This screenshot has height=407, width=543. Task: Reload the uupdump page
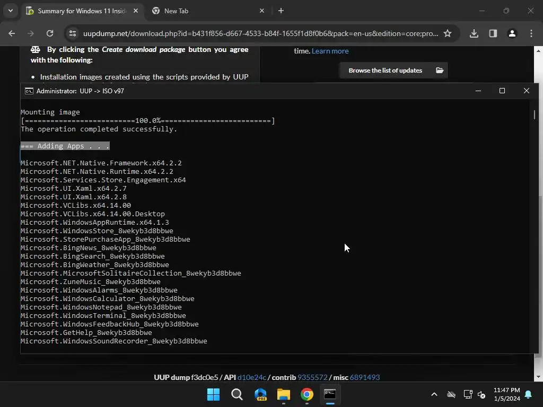click(x=50, y=33)
